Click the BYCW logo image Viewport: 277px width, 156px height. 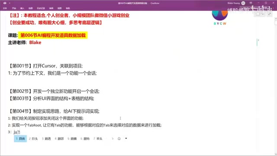(220, 18)
